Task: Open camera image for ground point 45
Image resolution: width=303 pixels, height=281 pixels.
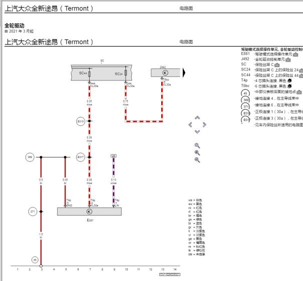Action: [x=299, y=92]
